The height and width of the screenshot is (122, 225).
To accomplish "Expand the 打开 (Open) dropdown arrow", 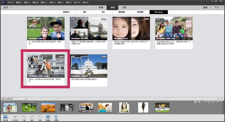I will [x=11, y=8].
